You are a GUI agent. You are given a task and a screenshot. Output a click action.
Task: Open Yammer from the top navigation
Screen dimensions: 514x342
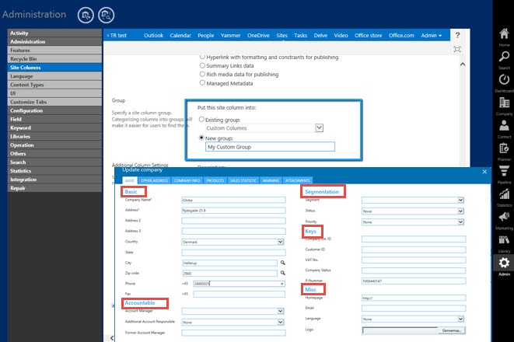pyautogui.click(x=230, y=36)
